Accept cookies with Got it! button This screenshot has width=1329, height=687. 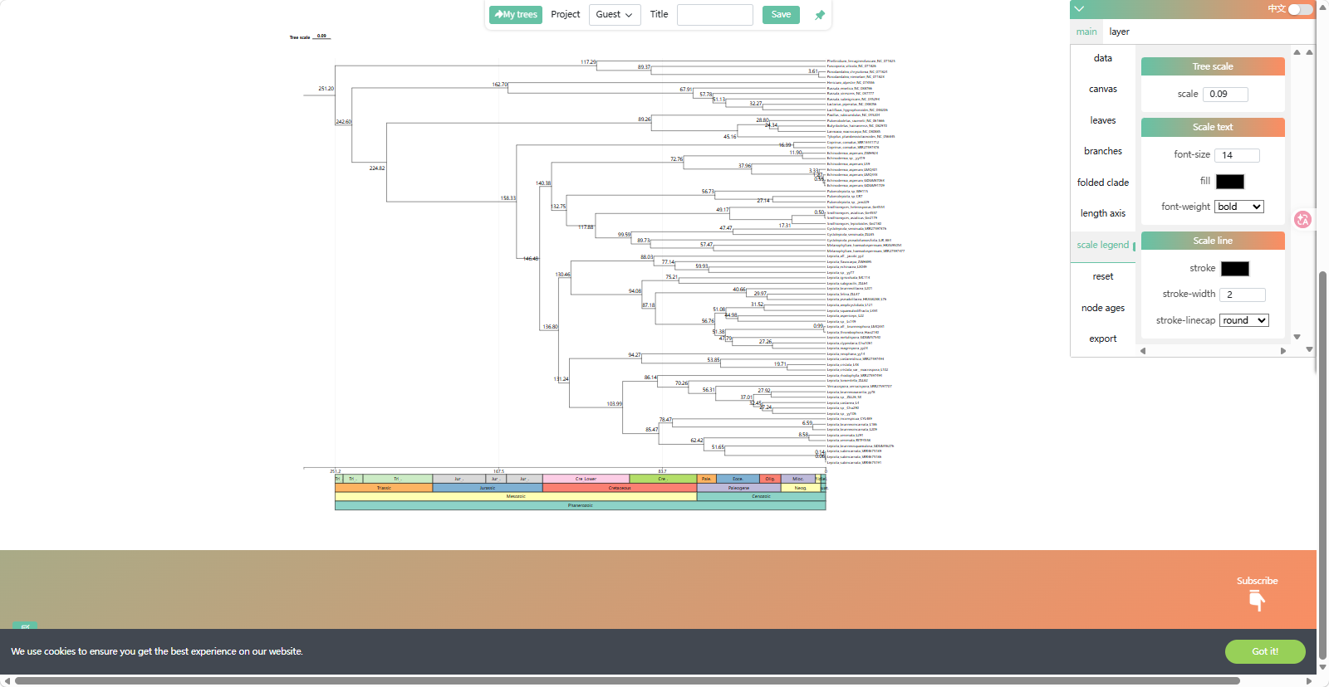pos(1265,651)
